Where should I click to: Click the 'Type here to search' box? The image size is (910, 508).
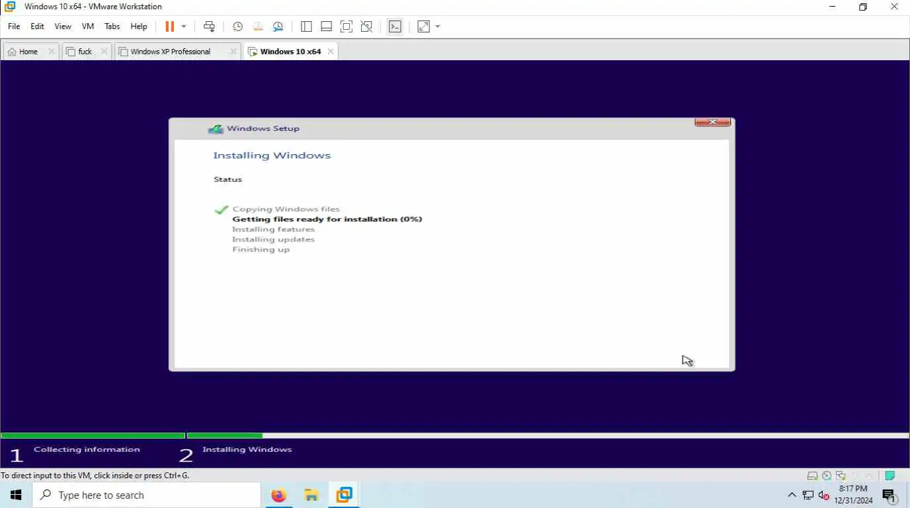click(x=146, y=495)
